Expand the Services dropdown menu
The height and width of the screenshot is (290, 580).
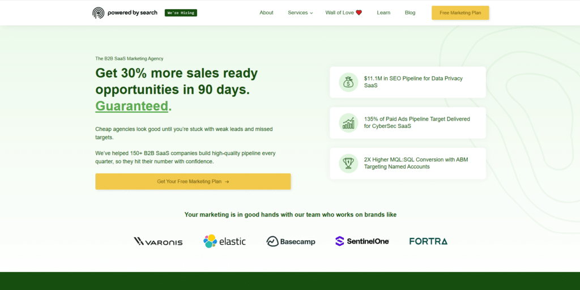300,12
